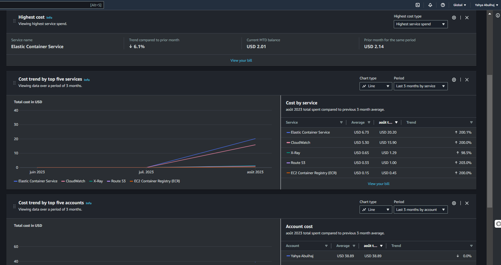
Task: Open Highest service spend dropdown
Action: tap(421, 24)
